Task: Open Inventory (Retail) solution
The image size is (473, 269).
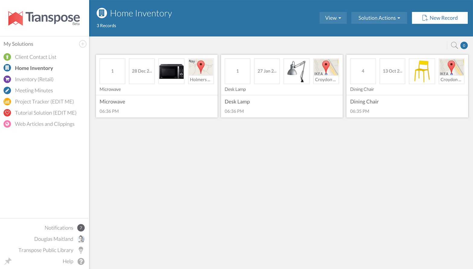Action: point(34,79)
